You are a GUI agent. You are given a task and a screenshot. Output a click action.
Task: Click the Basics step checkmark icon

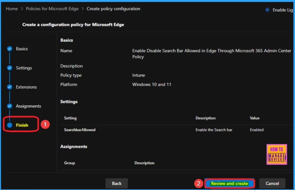point(10,49)
